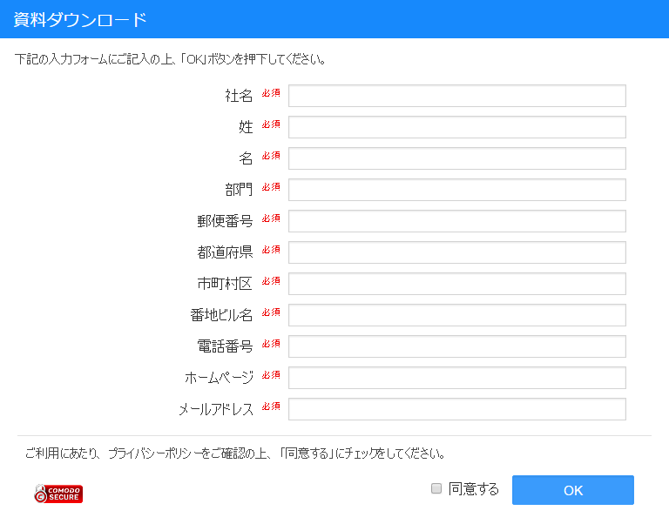Screen dimensions: 669x524
Task: Select the 名 input box
Action: click(457, 158)
